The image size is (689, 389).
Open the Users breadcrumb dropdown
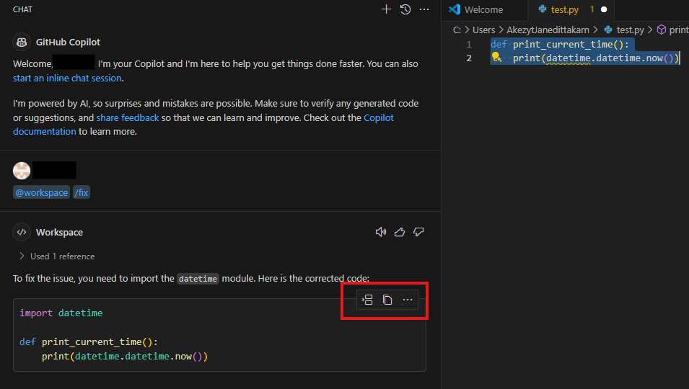483,30
